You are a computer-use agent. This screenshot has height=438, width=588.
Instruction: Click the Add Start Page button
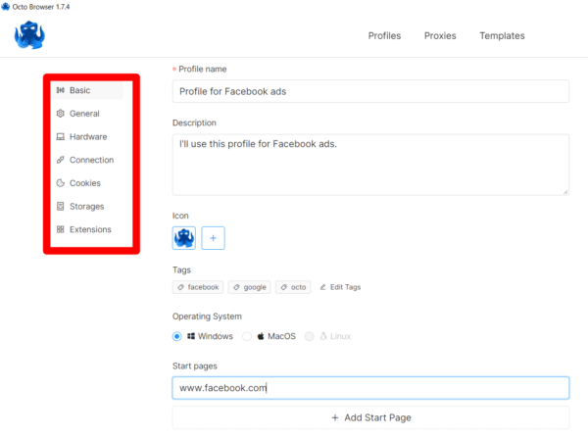pos(370,417)
